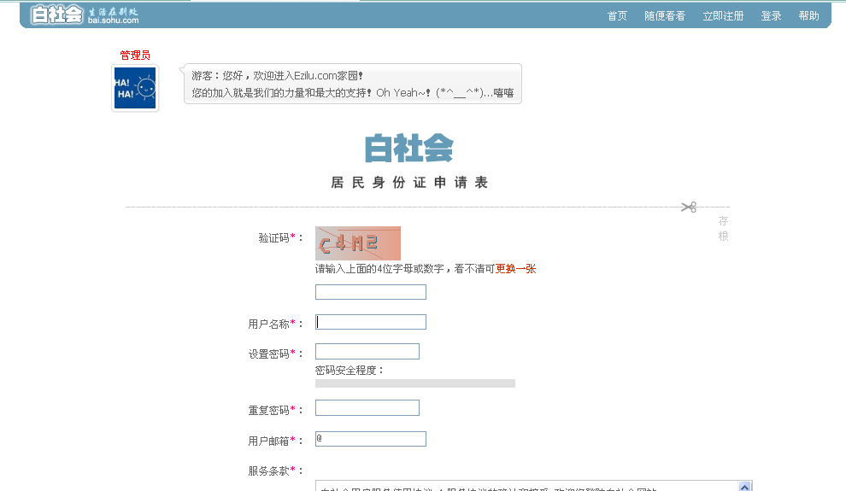Click the 管理员 label above the avatar
The width and height of the screenshot is (846, 491).
(135, 55)
